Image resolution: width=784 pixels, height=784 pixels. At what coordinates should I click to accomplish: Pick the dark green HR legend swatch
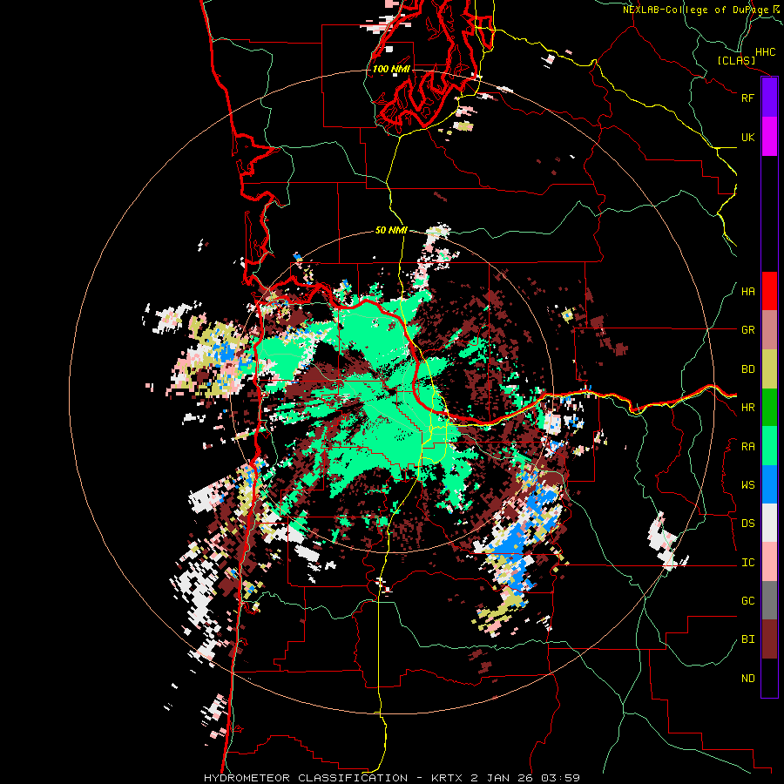pos(769,407)
